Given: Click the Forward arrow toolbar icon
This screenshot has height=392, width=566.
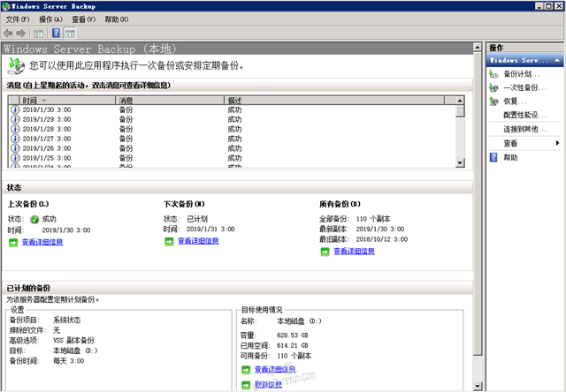Looking at the screenshot, I should pyautogui.click(x=21, y=34).
